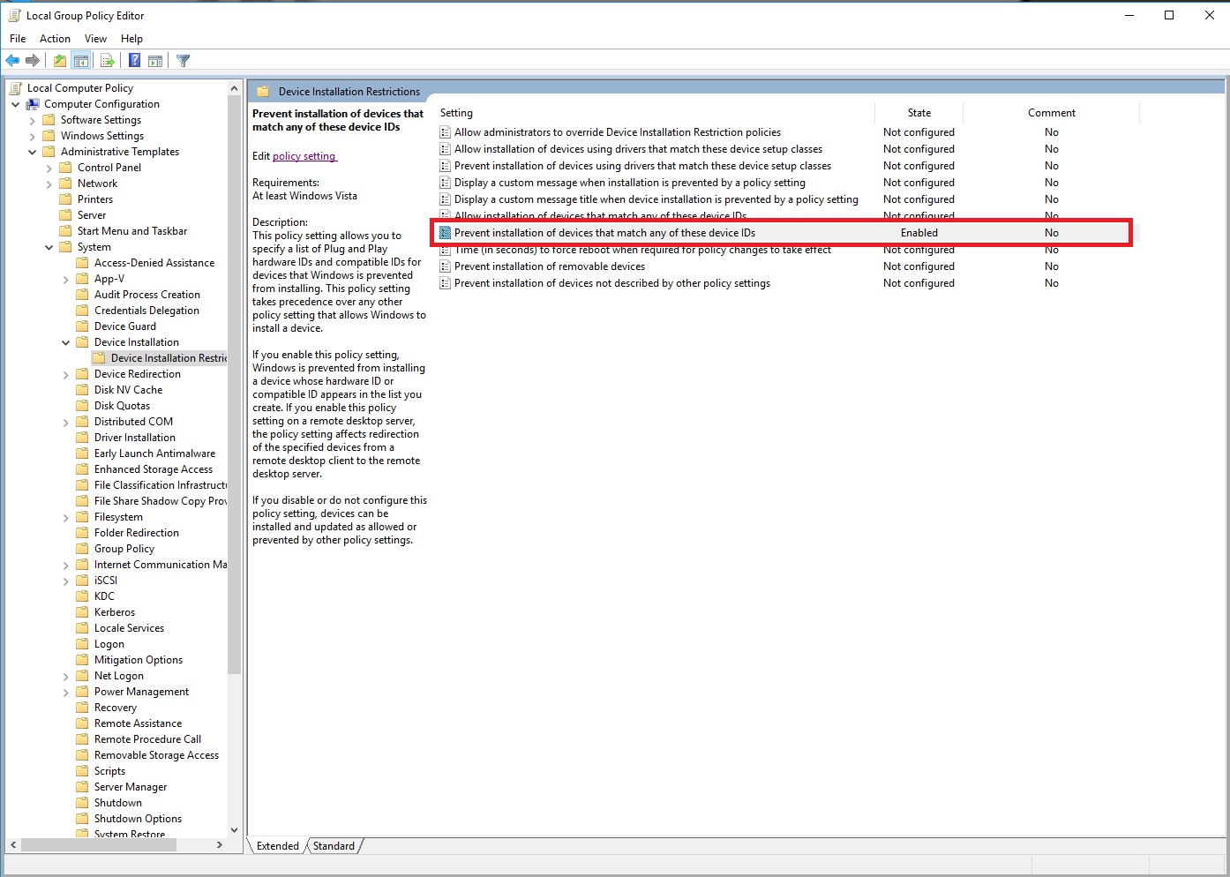Toggle the Show/Hide Console Tree icon
The image size is (1230, 877).
(81, 61)
